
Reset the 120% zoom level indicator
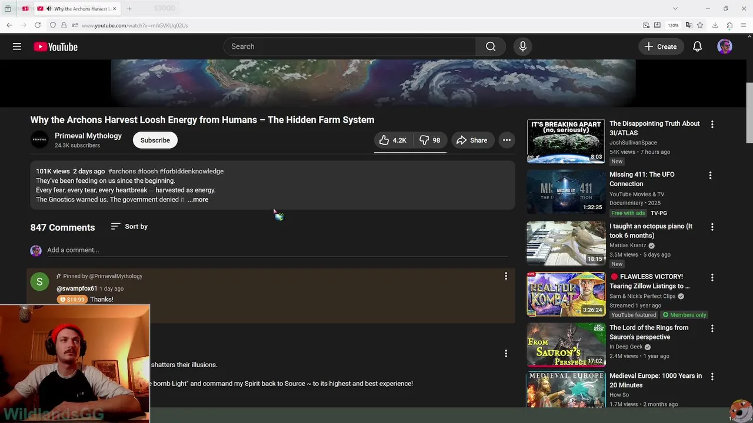pyautogui.click(x=673, y=25)
